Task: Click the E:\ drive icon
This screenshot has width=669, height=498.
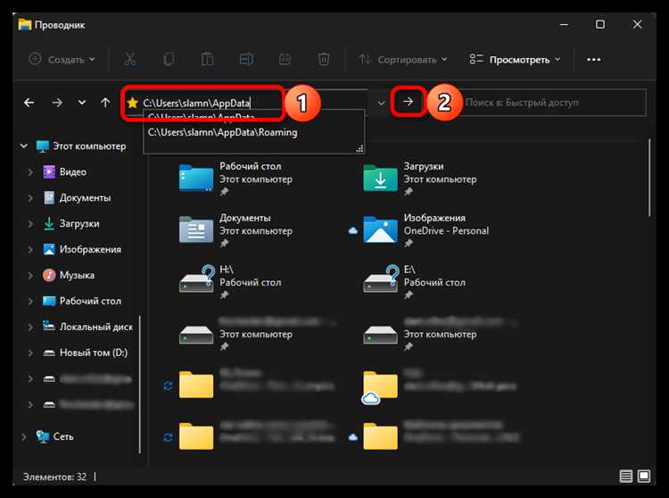Action: tap(380, 280)
